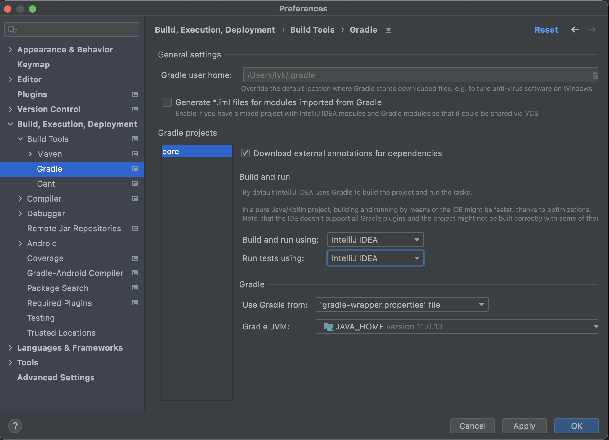Click the project settings icon next to Gradle breadcrumb
Screen dimensions: 609x440
coord(388,30)
